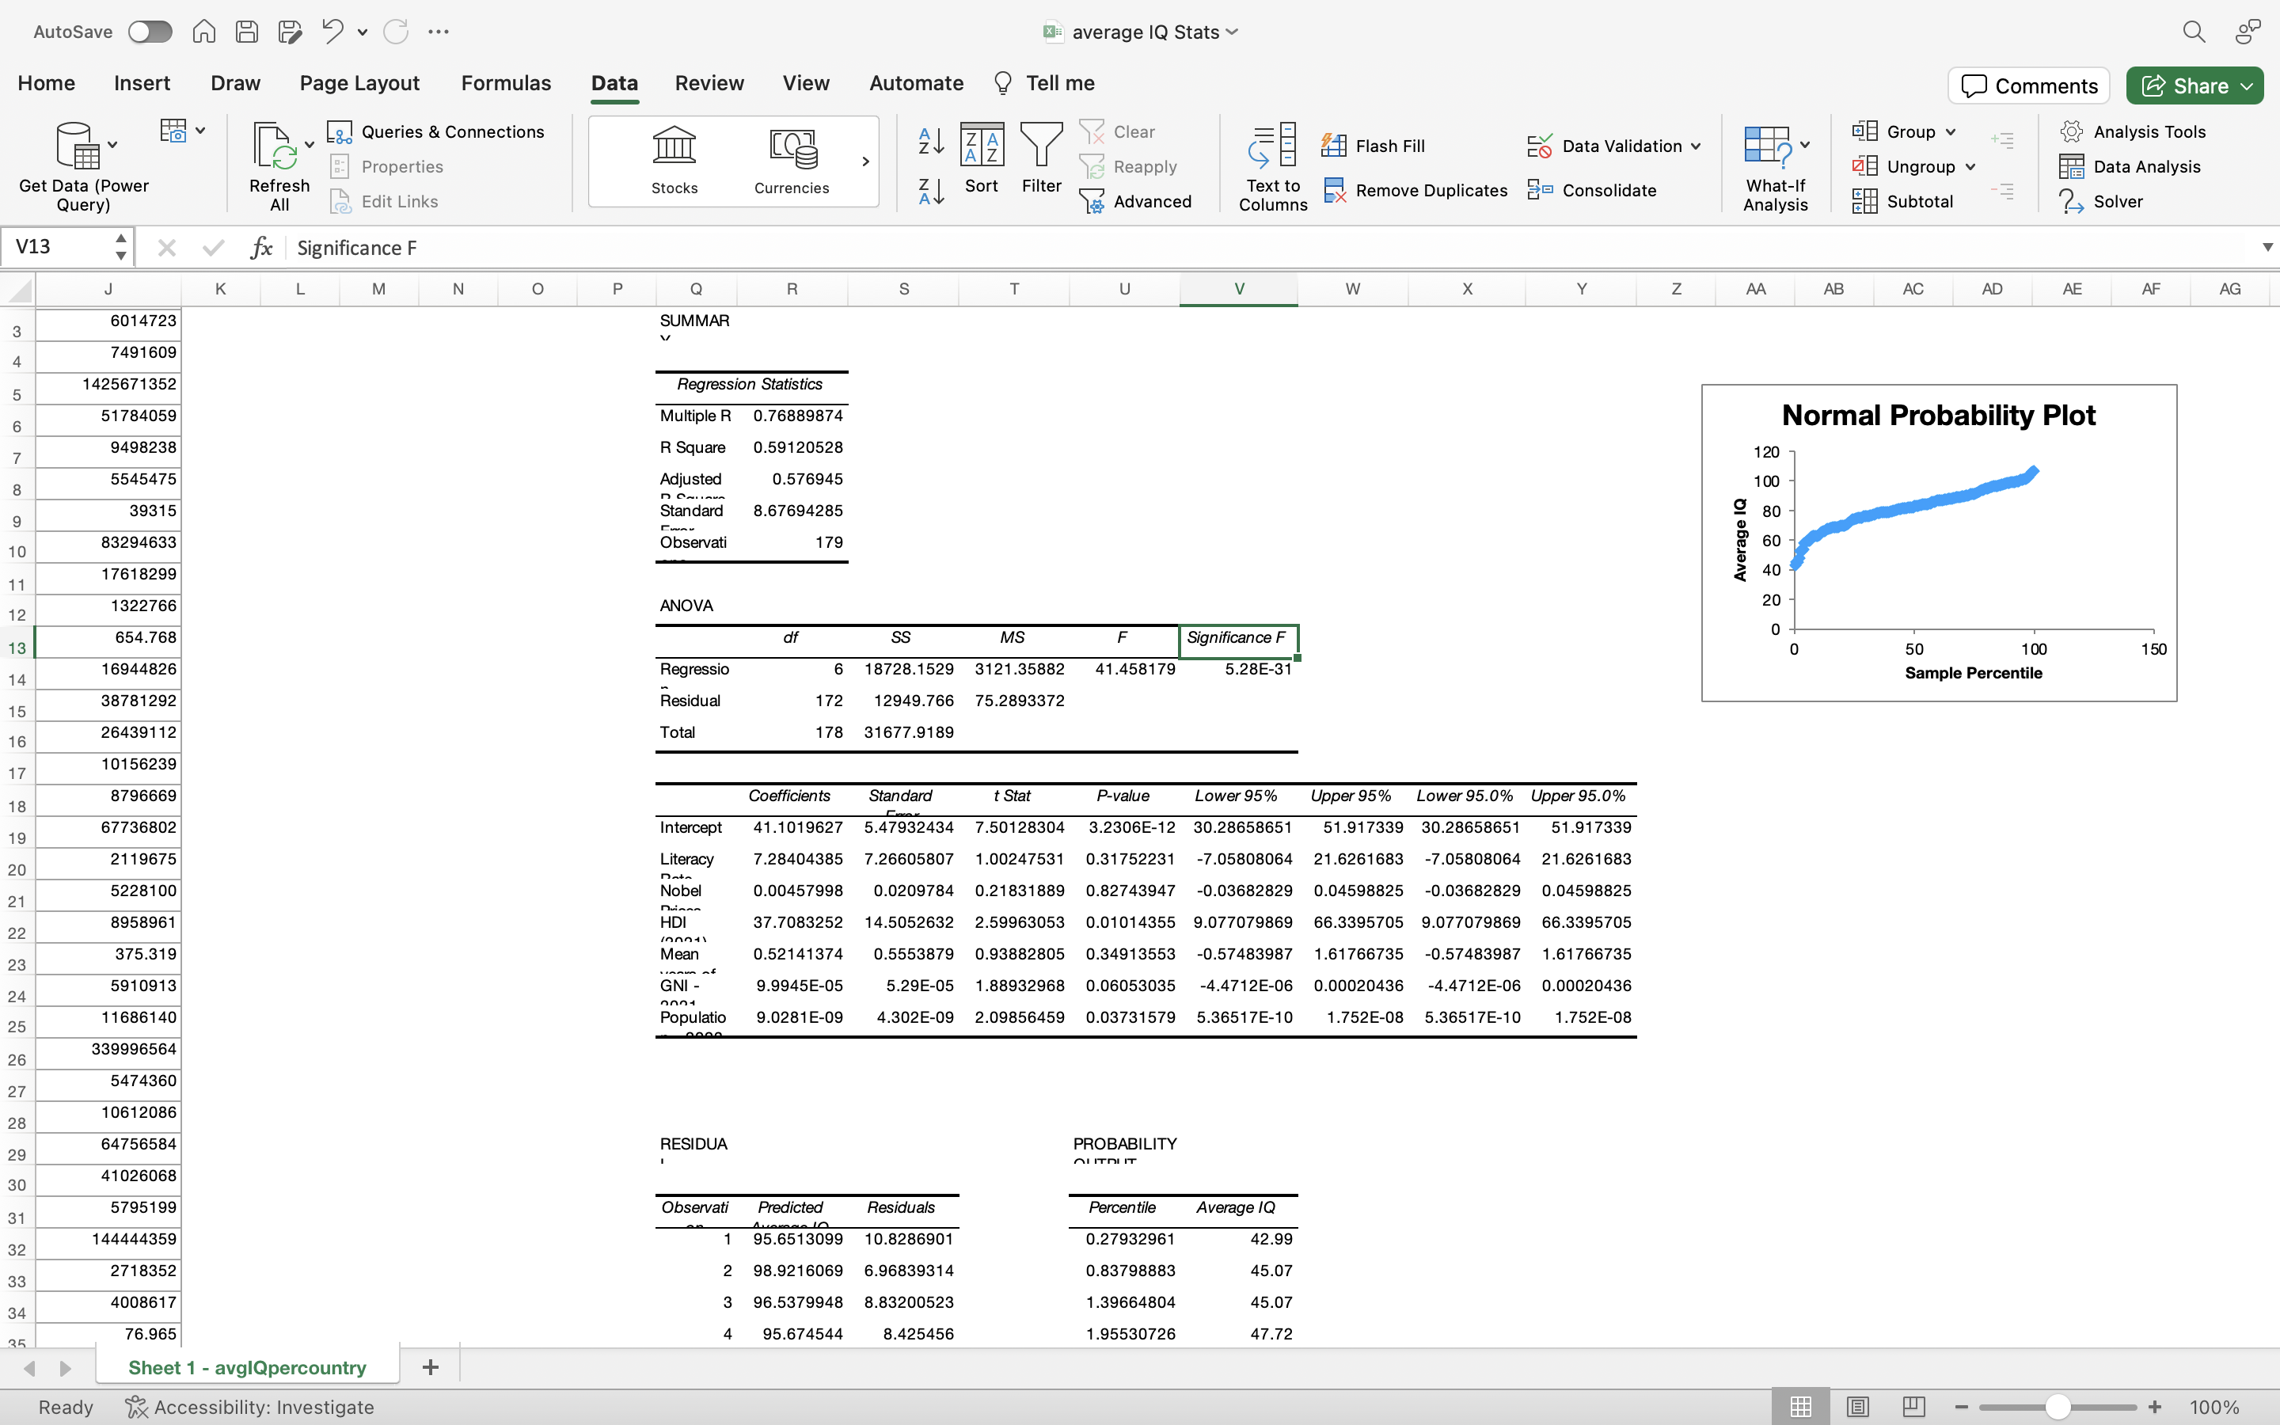Click the Currencies data type

pyautogui.click(x=790, y=160)
